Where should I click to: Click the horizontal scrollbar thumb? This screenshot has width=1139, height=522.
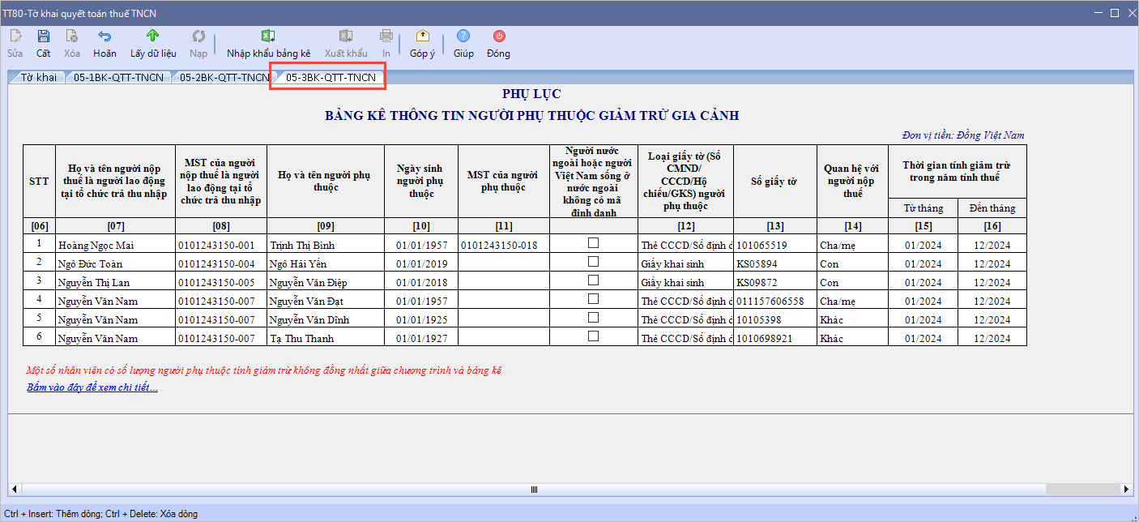[x=533, y=490]
